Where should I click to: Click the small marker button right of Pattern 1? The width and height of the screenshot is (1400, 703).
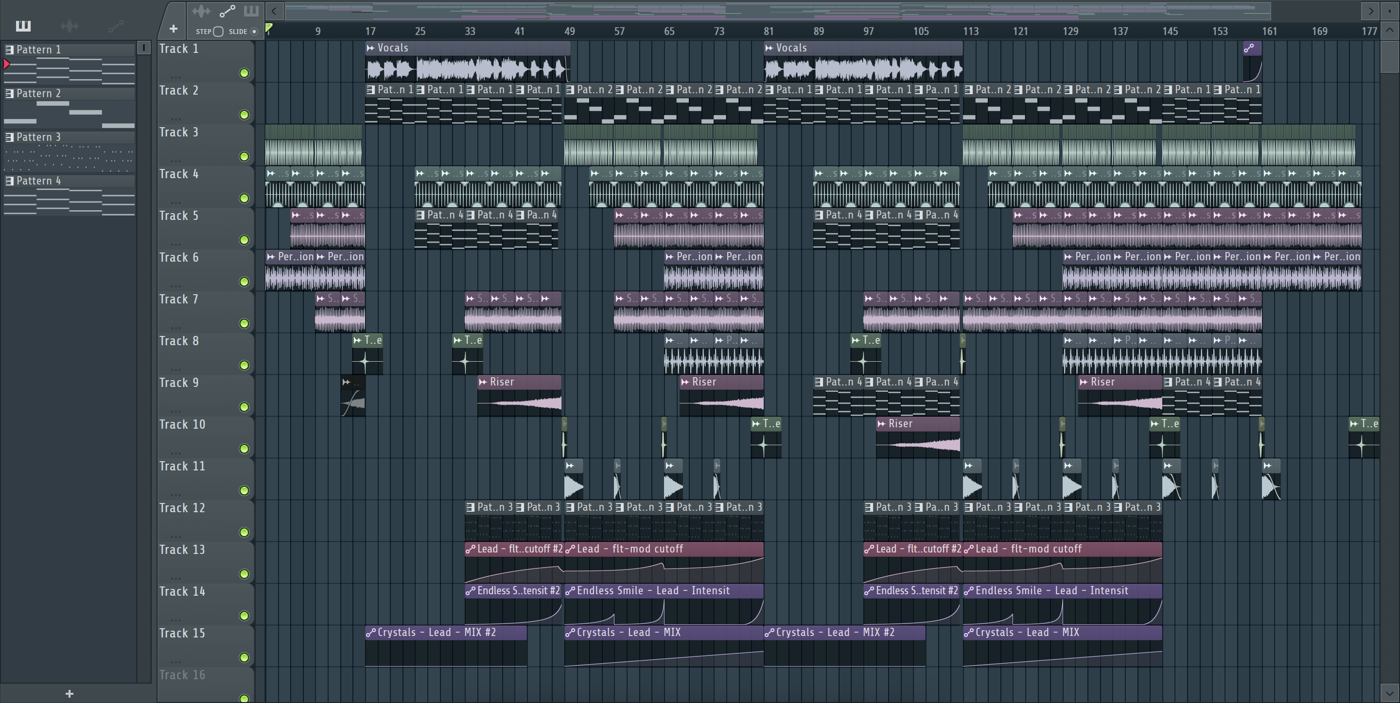(x=143, y=49)
